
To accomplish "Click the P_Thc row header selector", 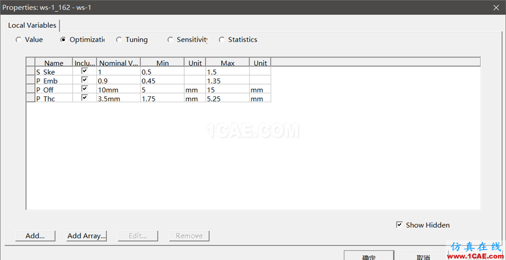I will pos(30,98).
